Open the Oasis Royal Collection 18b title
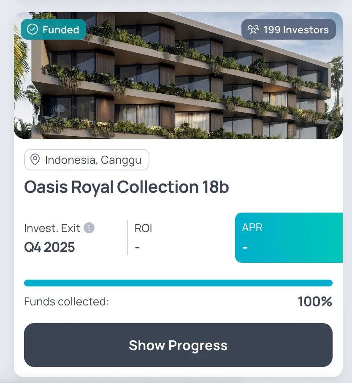Screen dimensions: 352x383 point(127,187)
